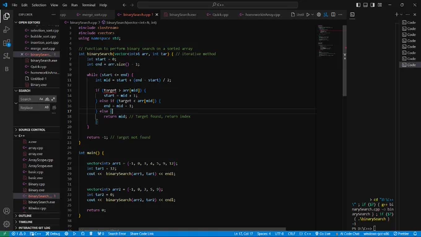The image size is (421, 237).
Task: Expand the Interactive Git Log section
Action: coord(34,228)
